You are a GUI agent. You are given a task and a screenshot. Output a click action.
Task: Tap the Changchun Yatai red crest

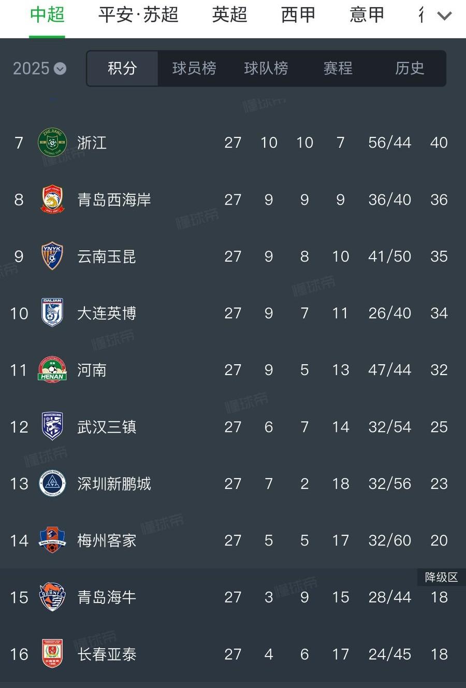point(52,654)
